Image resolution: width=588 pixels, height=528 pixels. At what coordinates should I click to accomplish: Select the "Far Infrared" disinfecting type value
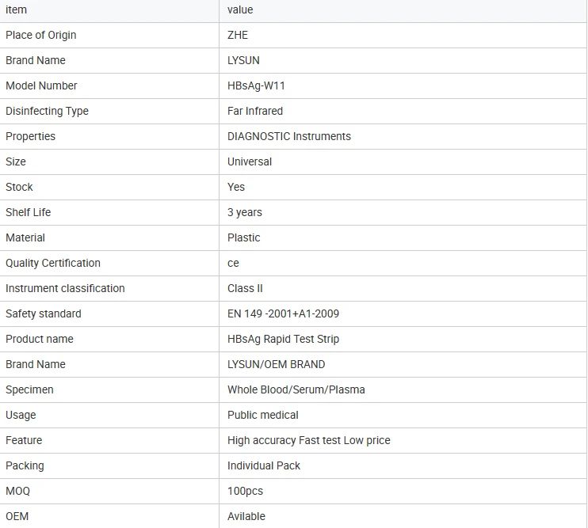click(255, 111)
